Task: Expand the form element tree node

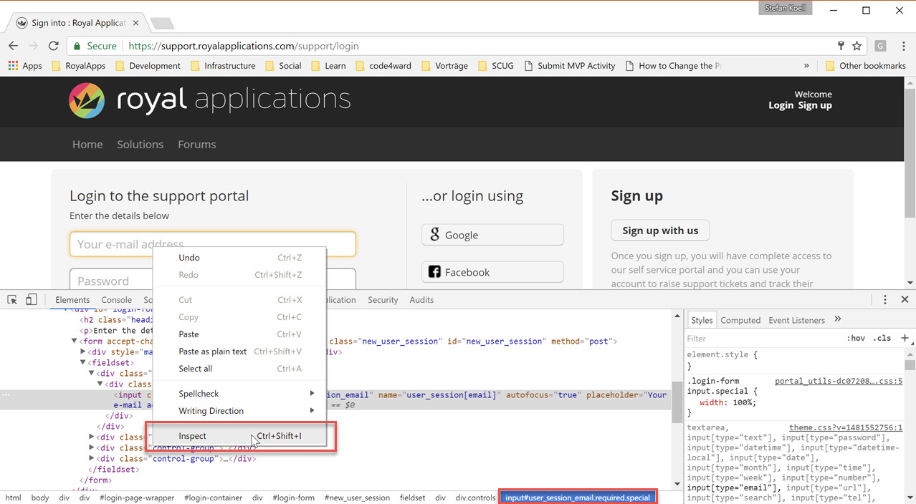Action: pos(74,341)
